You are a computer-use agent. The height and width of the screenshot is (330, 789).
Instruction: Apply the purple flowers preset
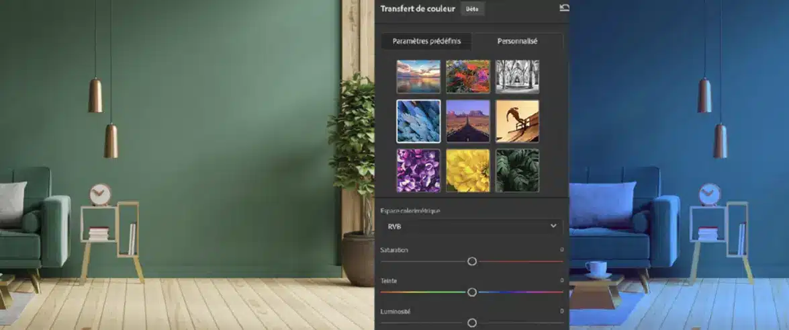point(418,171)
